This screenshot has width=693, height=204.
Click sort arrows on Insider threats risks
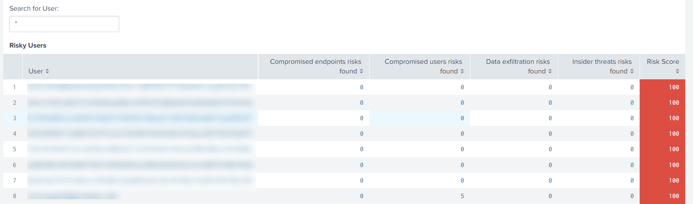(x=632, y=71)
